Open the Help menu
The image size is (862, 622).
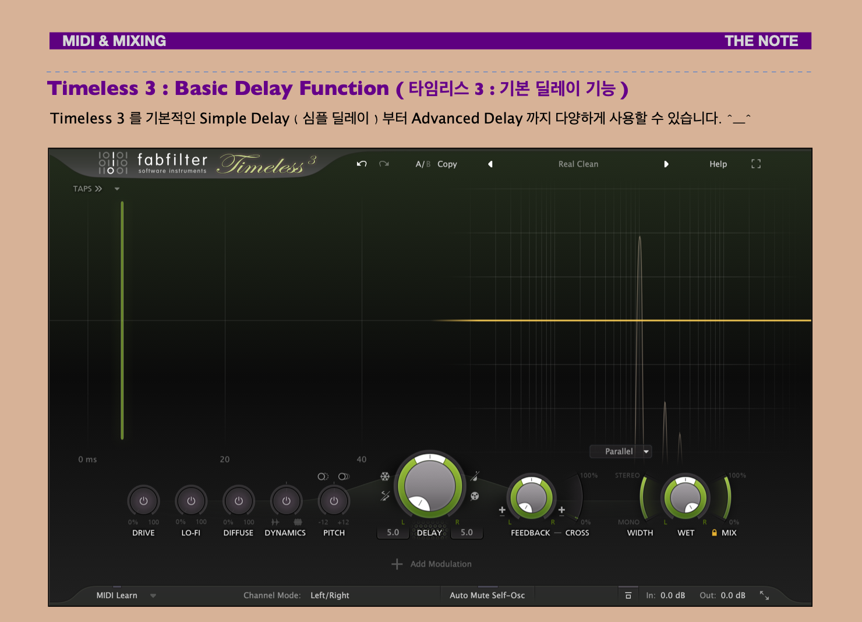[718, 164]
